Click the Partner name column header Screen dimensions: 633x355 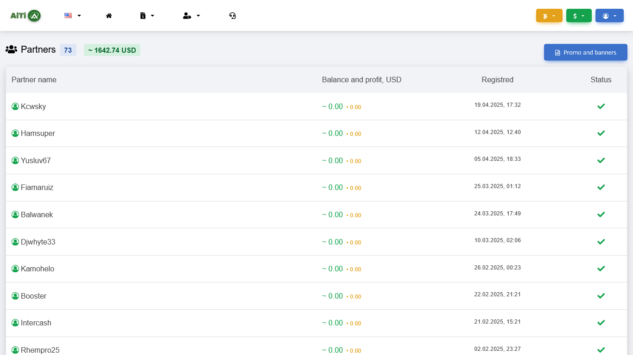pos(34,80)
